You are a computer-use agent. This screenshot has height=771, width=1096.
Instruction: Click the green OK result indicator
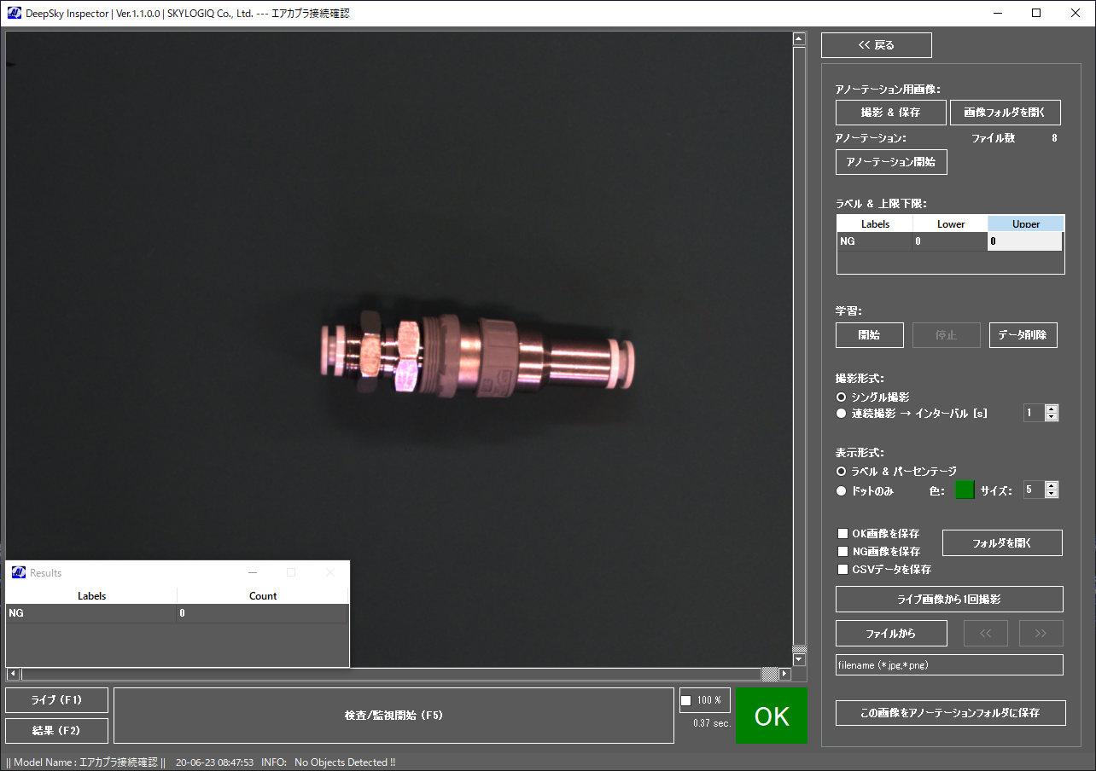[772, 716]
